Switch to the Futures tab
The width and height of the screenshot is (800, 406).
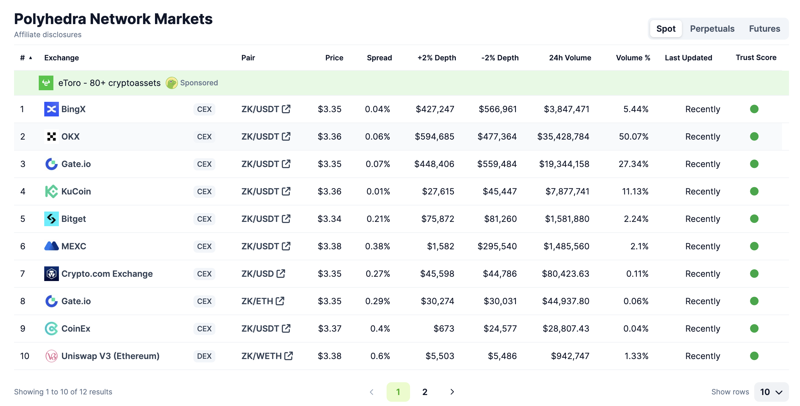tap(764, 29)
